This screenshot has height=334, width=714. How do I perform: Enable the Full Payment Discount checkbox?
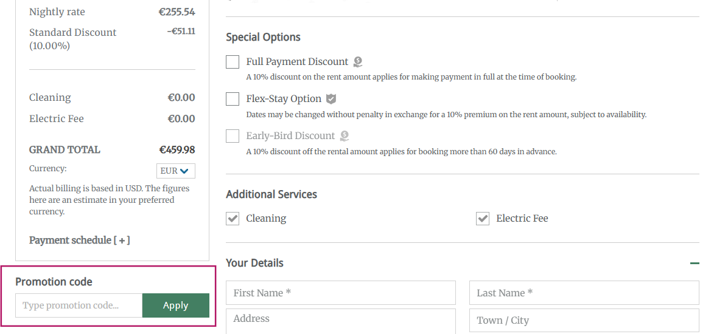(x=233, y=62)
